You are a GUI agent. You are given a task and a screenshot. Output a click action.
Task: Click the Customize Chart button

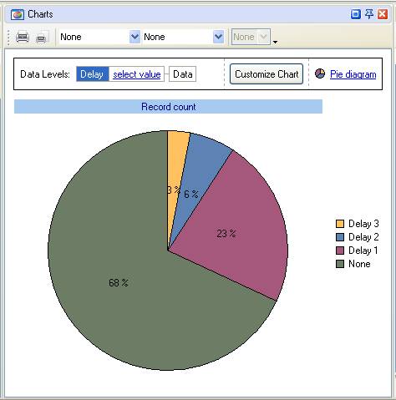pyautogui.click(x=267, y=74)
